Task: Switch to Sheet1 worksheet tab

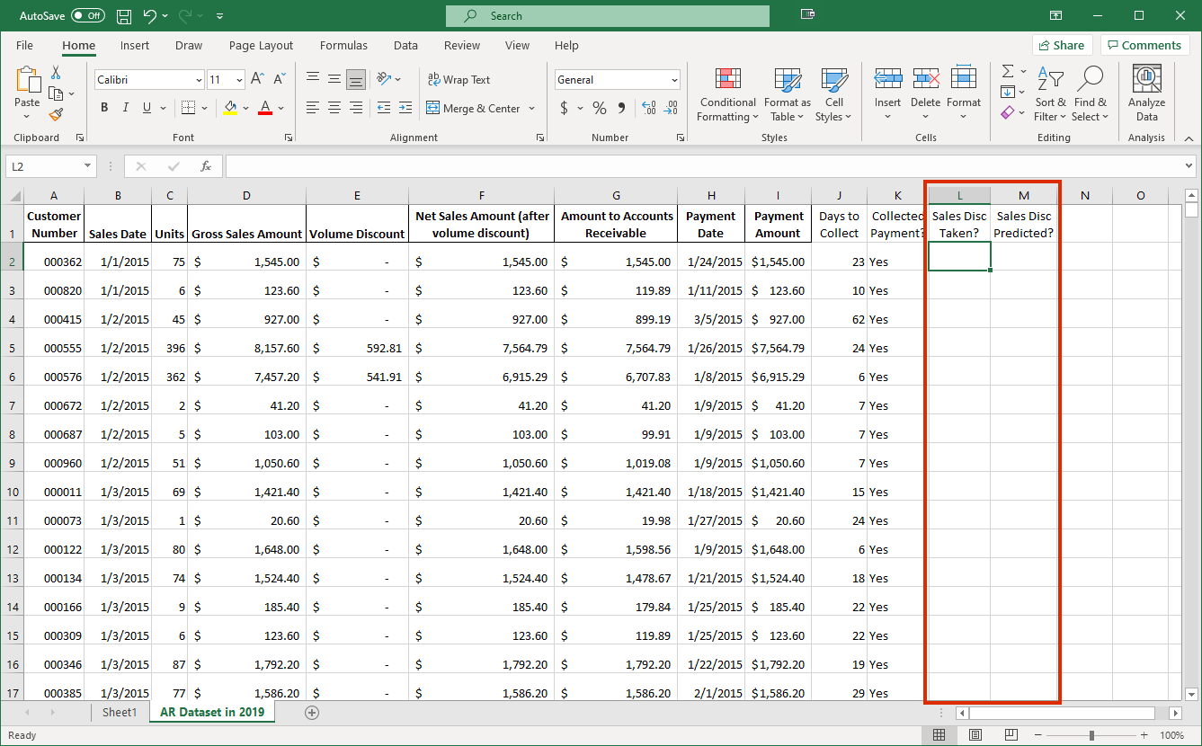Action: pos(120,712)
